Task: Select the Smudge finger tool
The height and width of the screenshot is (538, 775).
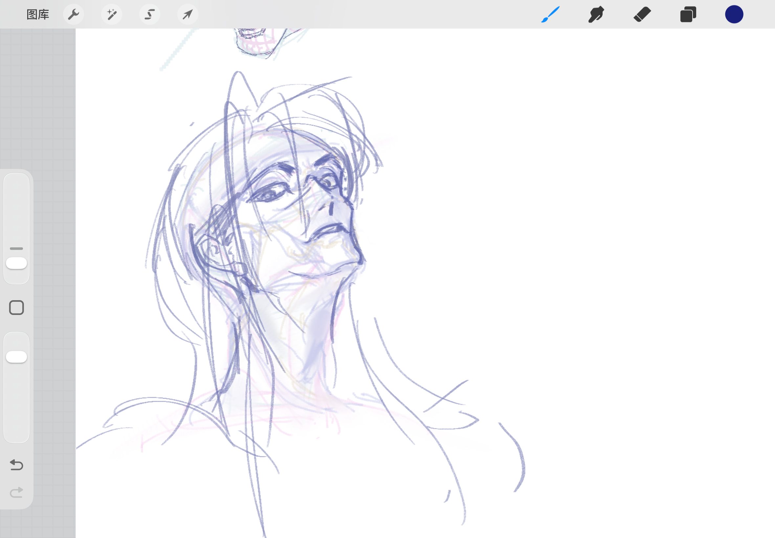Action: coord(596,14)
